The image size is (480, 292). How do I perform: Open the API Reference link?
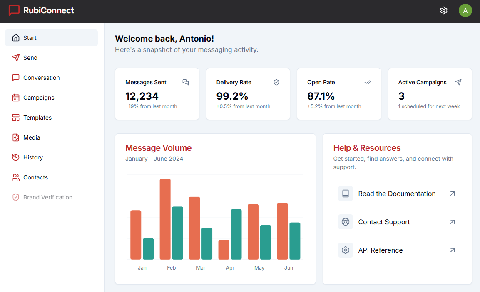(x=380, y=250)
